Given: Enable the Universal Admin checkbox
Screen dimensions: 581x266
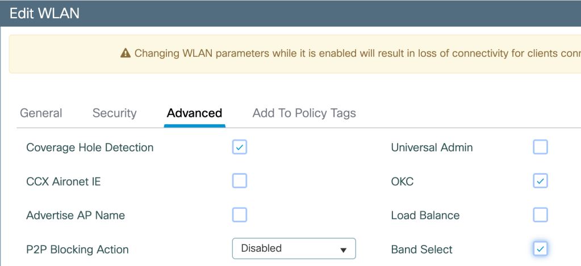Looking at the screenshot, I should click(x=540, y=147).
